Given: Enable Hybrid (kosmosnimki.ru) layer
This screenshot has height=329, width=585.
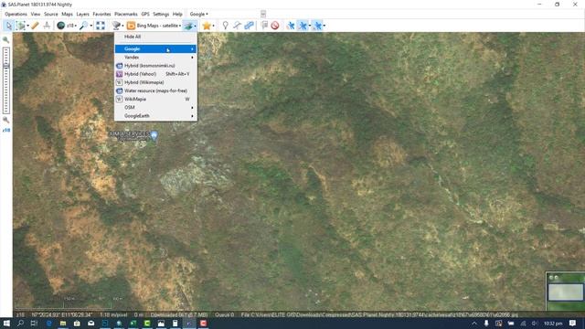Looking at the screenshot, I should coord(155,66).
